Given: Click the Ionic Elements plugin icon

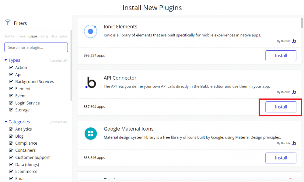Looking at the screenshot, I should click(x=90, y=31).
